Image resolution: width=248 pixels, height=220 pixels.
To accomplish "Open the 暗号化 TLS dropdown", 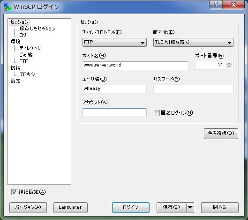I will [193, 42].
